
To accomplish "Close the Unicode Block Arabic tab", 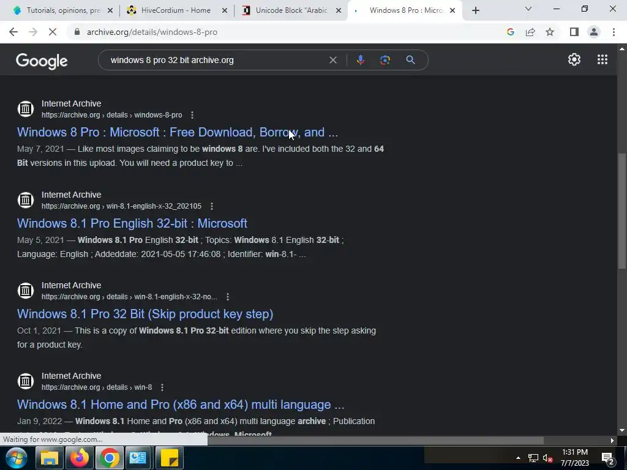I will [339, 10].
